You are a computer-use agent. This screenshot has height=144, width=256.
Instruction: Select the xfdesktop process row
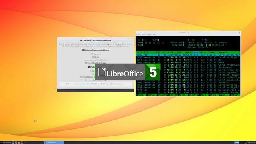click(188, 82)
